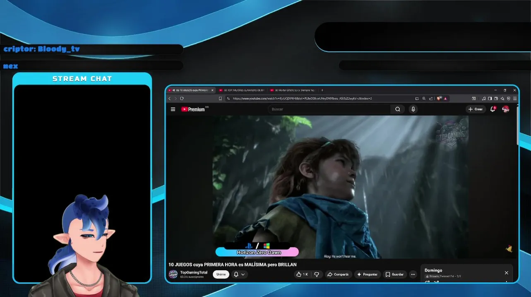The image size is (531, 297).
Task: Go forward with the browser forward arrow
Action: pos(175,99)
